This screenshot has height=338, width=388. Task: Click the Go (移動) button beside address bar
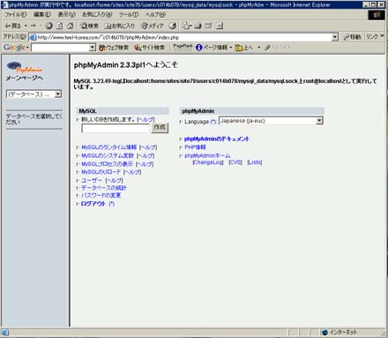tap(352, 37)
